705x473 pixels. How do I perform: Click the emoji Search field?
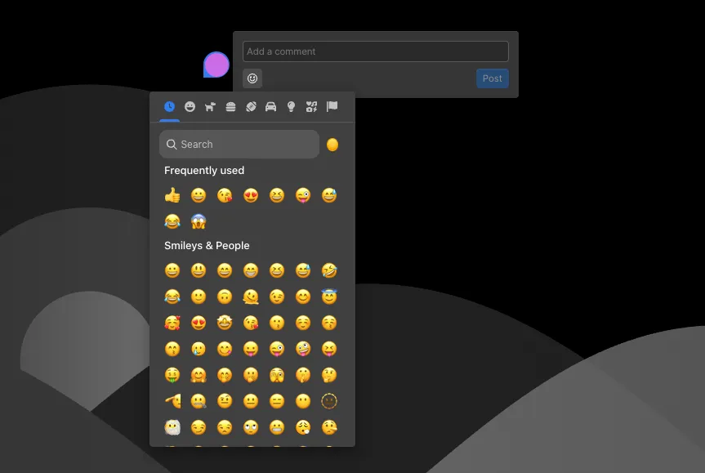tap(239, 145)
